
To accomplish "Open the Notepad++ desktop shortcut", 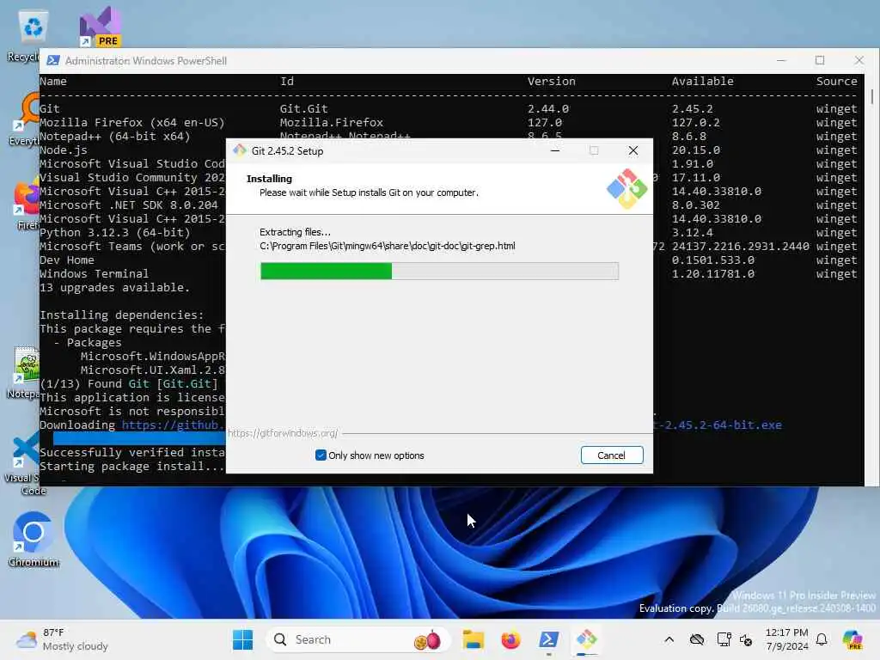I will [x=23, y=372].
